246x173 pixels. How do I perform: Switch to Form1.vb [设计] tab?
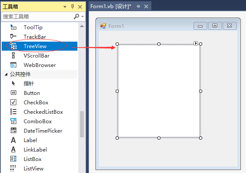(111, 6)
